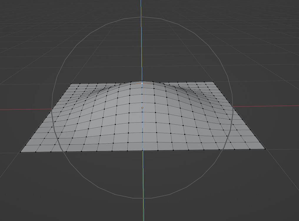This screenshot has height=221, width=299.
Task: Select the highlighted vertex at the dome peak
Action: [142, 83]
